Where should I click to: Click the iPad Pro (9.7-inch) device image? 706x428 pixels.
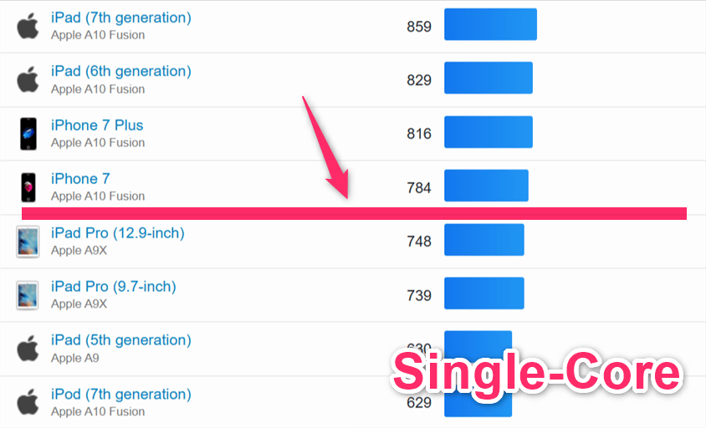coord(28,295)
